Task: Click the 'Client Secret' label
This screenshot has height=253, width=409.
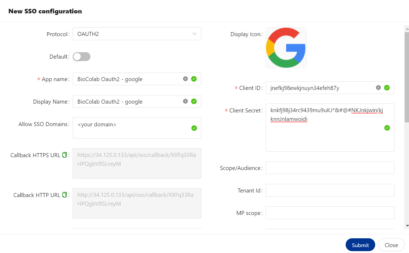Action: [246, 110]
